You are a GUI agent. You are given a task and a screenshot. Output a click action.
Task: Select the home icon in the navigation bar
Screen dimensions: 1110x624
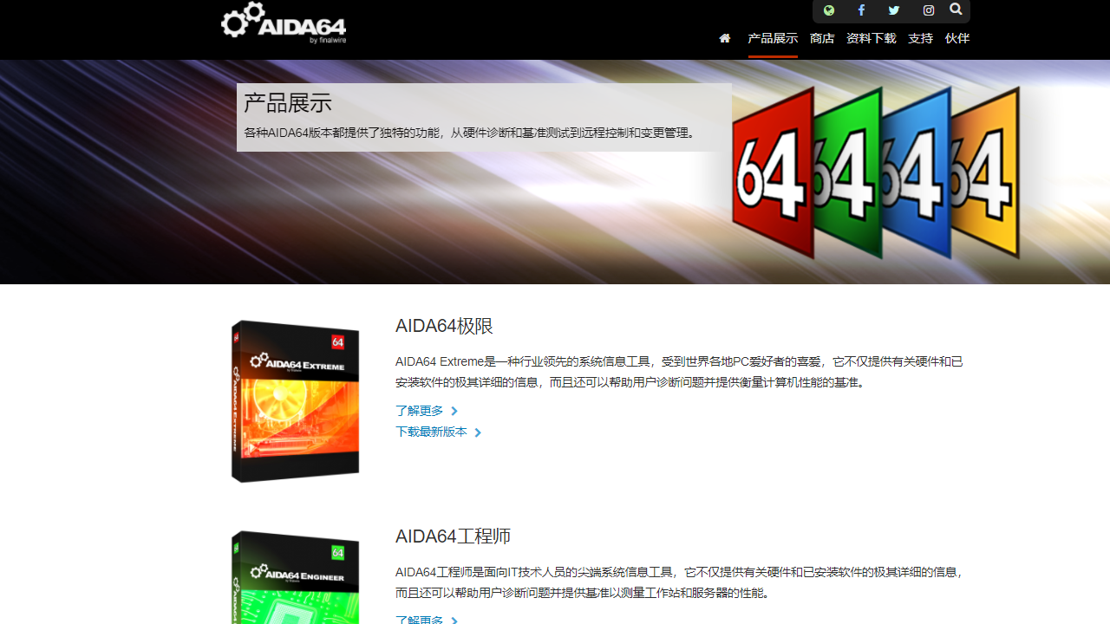pos(724,38)
